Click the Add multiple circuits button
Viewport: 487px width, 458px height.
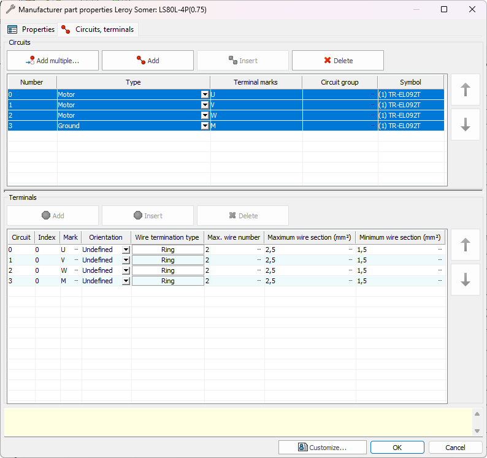coord(53,61)
